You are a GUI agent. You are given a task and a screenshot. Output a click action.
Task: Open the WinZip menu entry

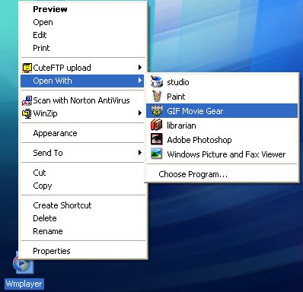pyautogui.click(x=83, y=113)
